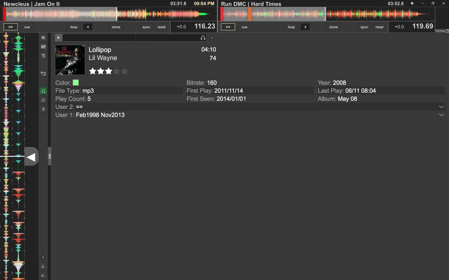449x280 pixels.
Task: Change loop length 4 on left deck
Action: (x=88, y=27)
